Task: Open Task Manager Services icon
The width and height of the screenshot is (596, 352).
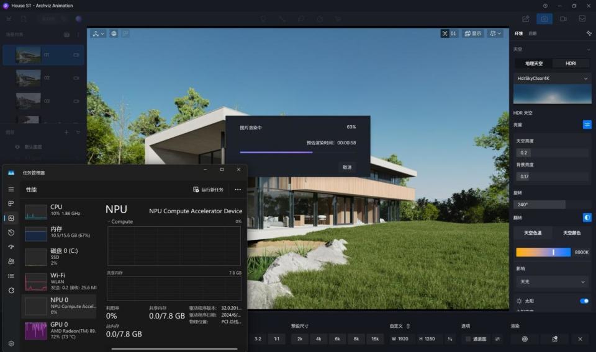Action: tap(11, 290)
